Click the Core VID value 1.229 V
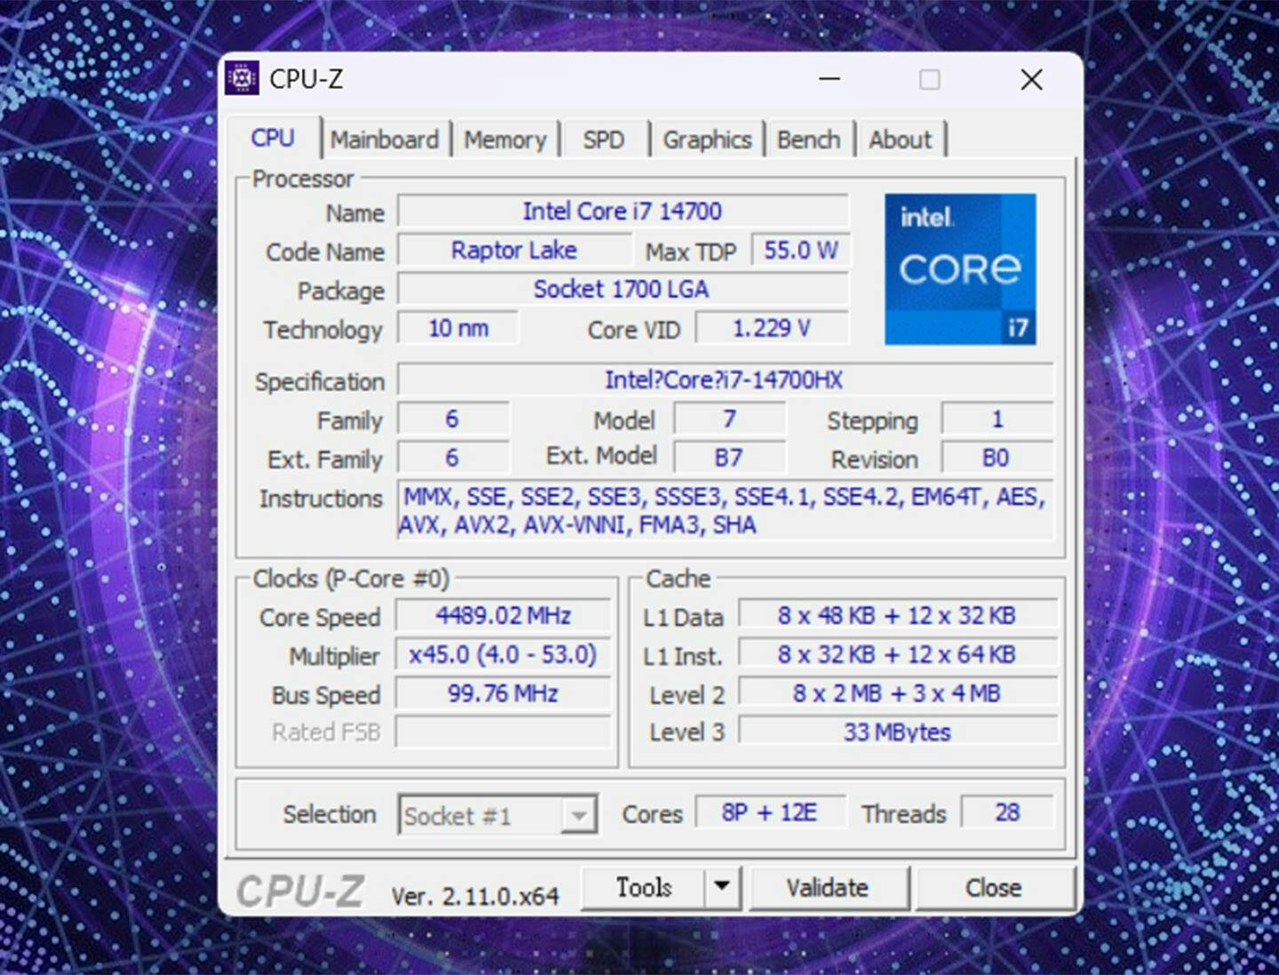1279x975 pixels. click(772, 329)
